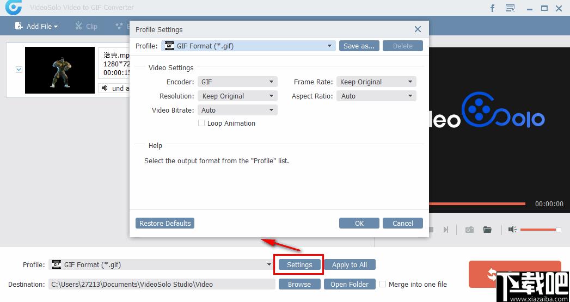Select the Hulk video thumbnail
Screen dimensions: 570x302
point(60,70)
